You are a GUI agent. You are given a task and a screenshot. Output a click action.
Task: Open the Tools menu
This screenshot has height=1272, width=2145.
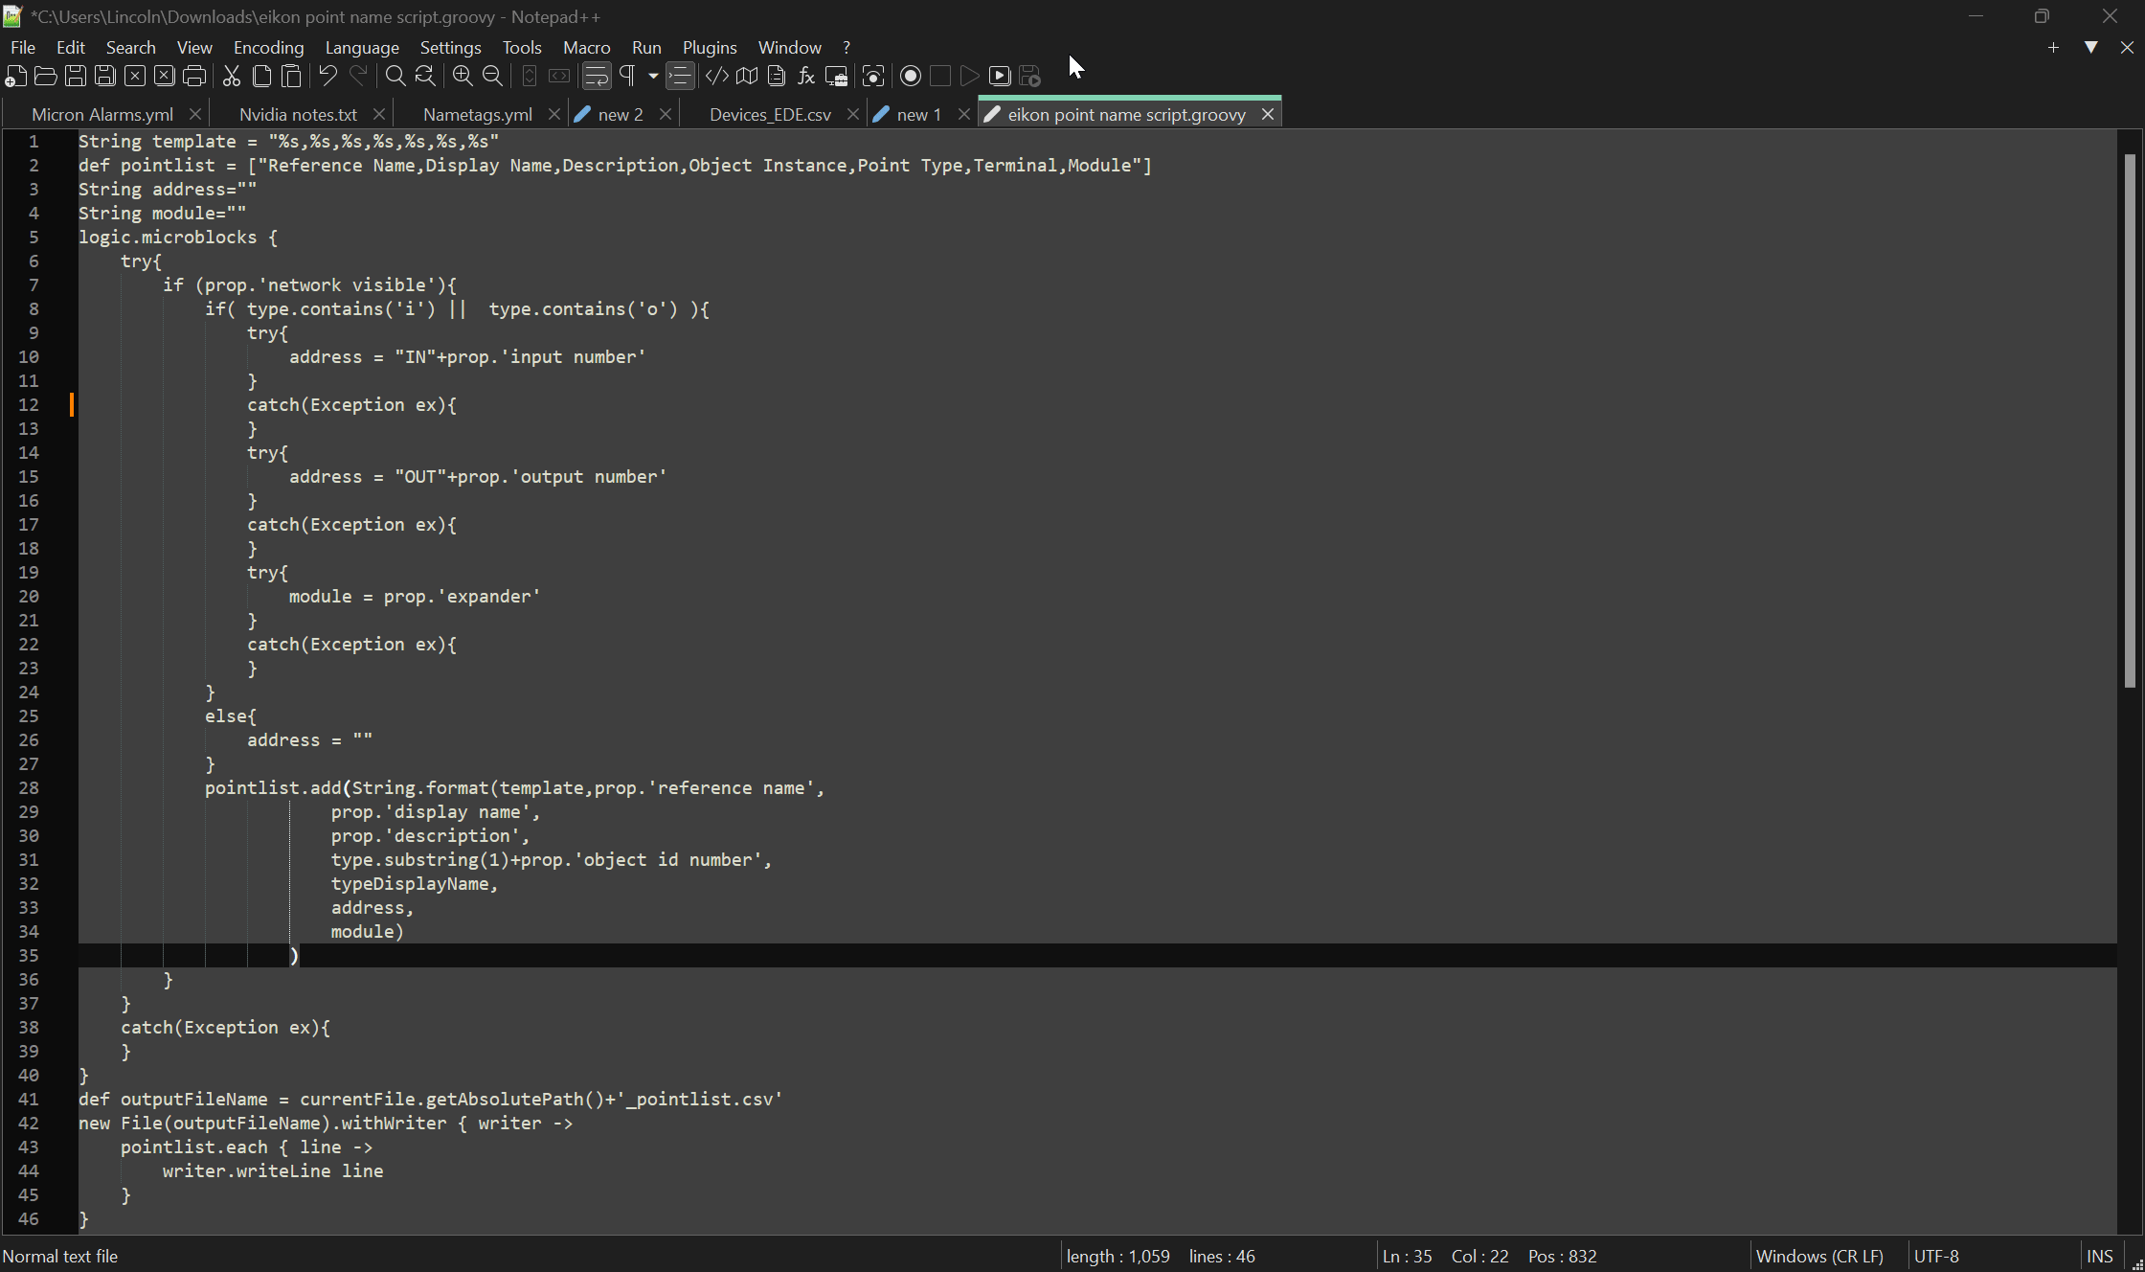click(522, 47)
